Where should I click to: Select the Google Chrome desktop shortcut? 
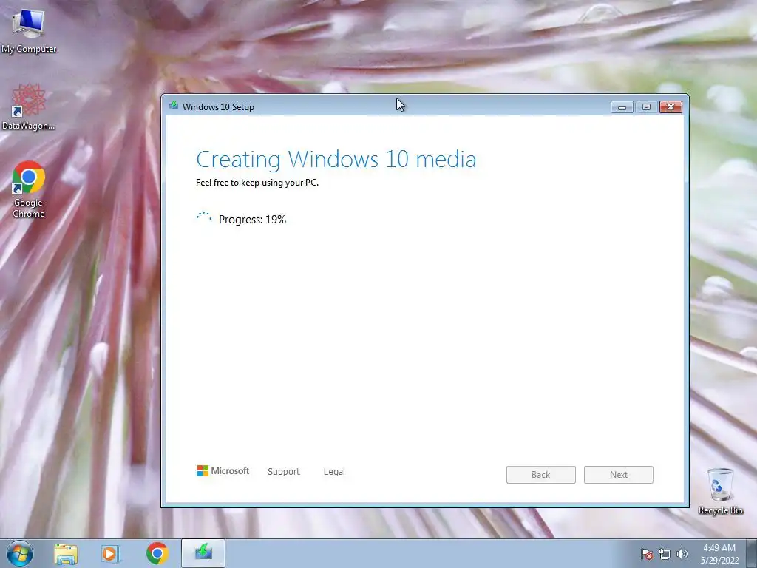(29, 189)
